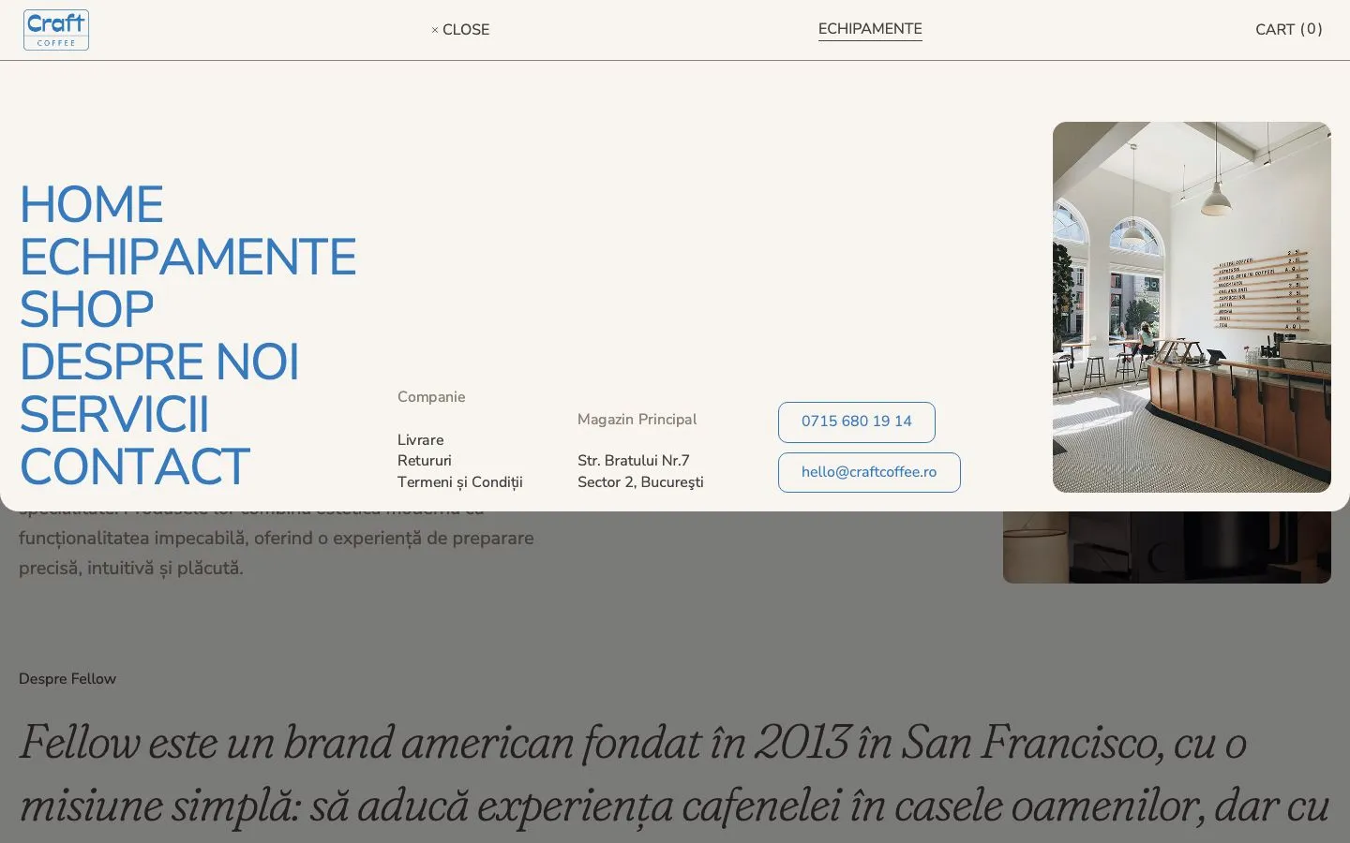Click phone number button 0715 680 19 14
Screen dimensions: 1350x843
[x=857, y=422]
